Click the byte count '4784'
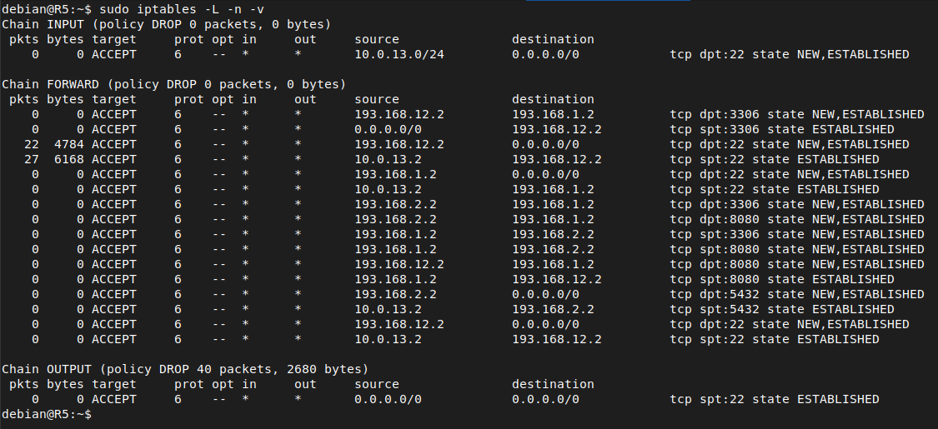938x429 pixels. pos(69,144)
